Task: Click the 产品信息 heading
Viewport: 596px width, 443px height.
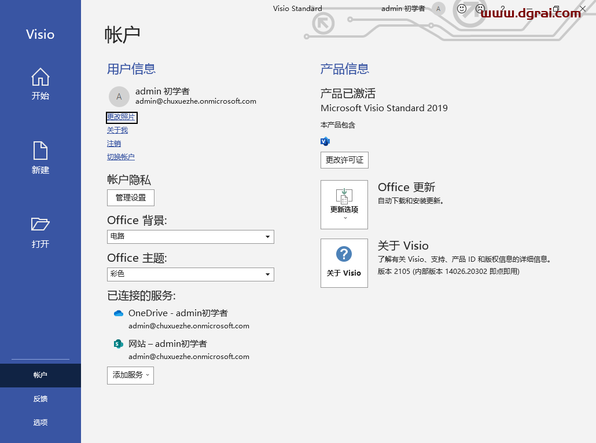Action: pyautogui.click(x=345, y=69)
